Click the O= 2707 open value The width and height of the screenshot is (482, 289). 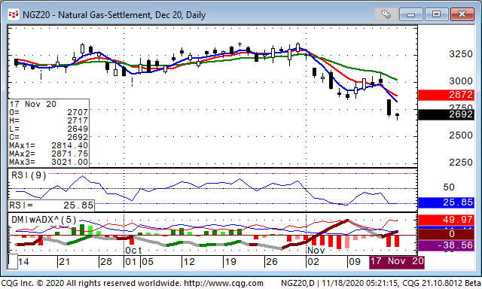click(48, 112)
